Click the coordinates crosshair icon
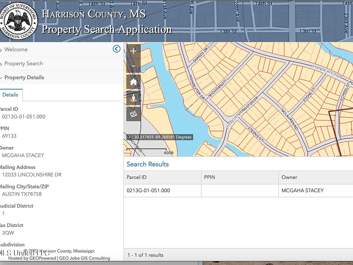The height and width of the screenshot is (265, 353). pyautogui.click(x=129, y=137)
